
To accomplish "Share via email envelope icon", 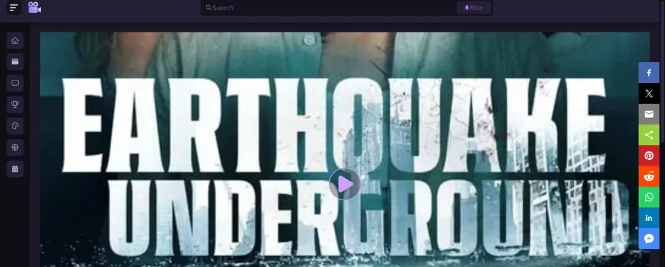I will coord(649,114).
